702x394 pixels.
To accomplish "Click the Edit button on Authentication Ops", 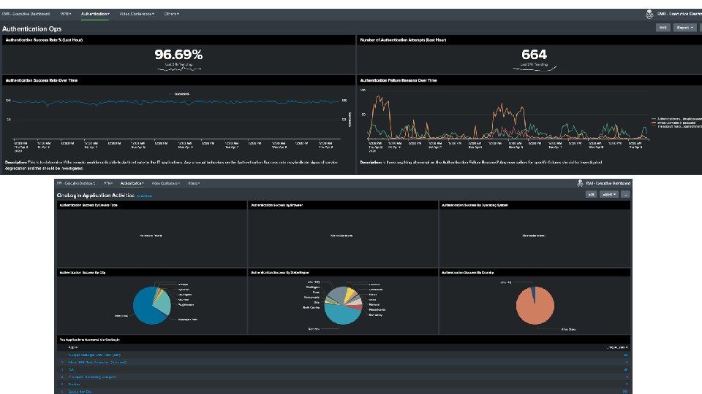I will pos(663,28).
